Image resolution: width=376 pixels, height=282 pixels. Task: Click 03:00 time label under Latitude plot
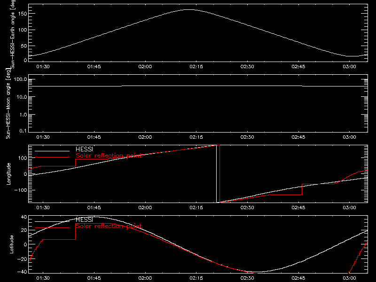coord(349,278)
